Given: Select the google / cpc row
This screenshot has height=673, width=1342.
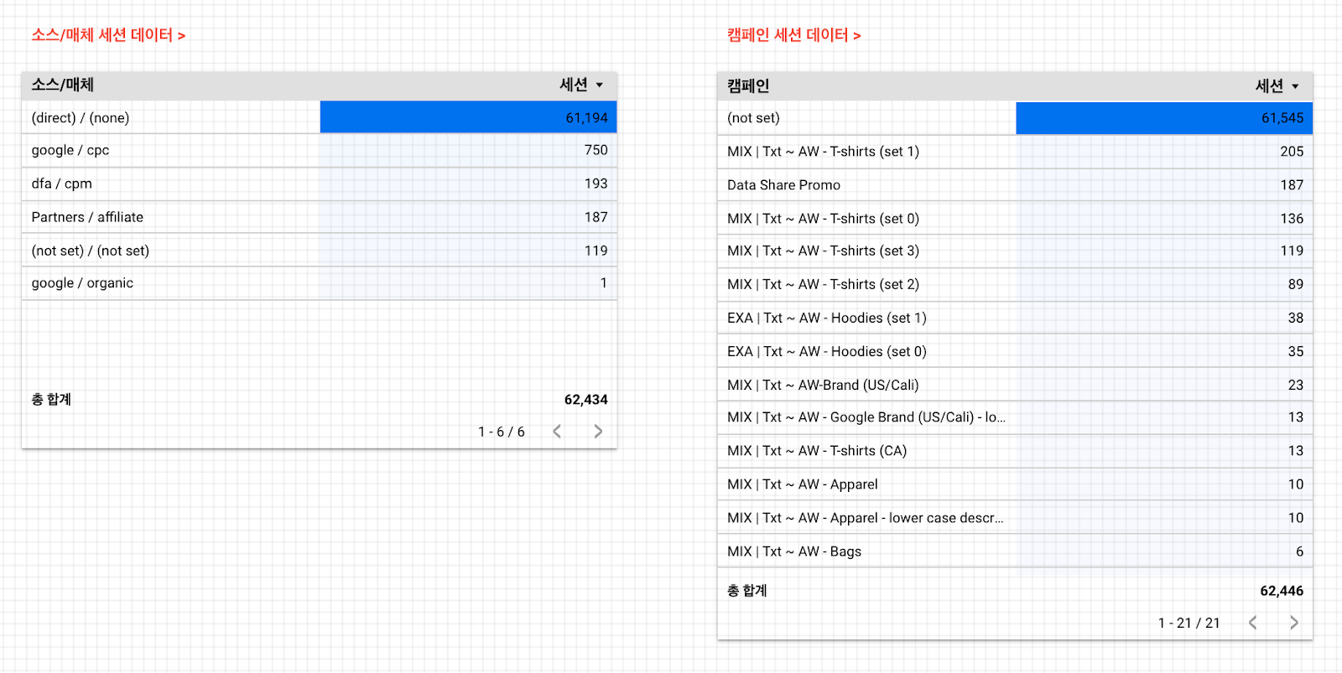Looking at the screenshot, I should click(x=320, y=150).
